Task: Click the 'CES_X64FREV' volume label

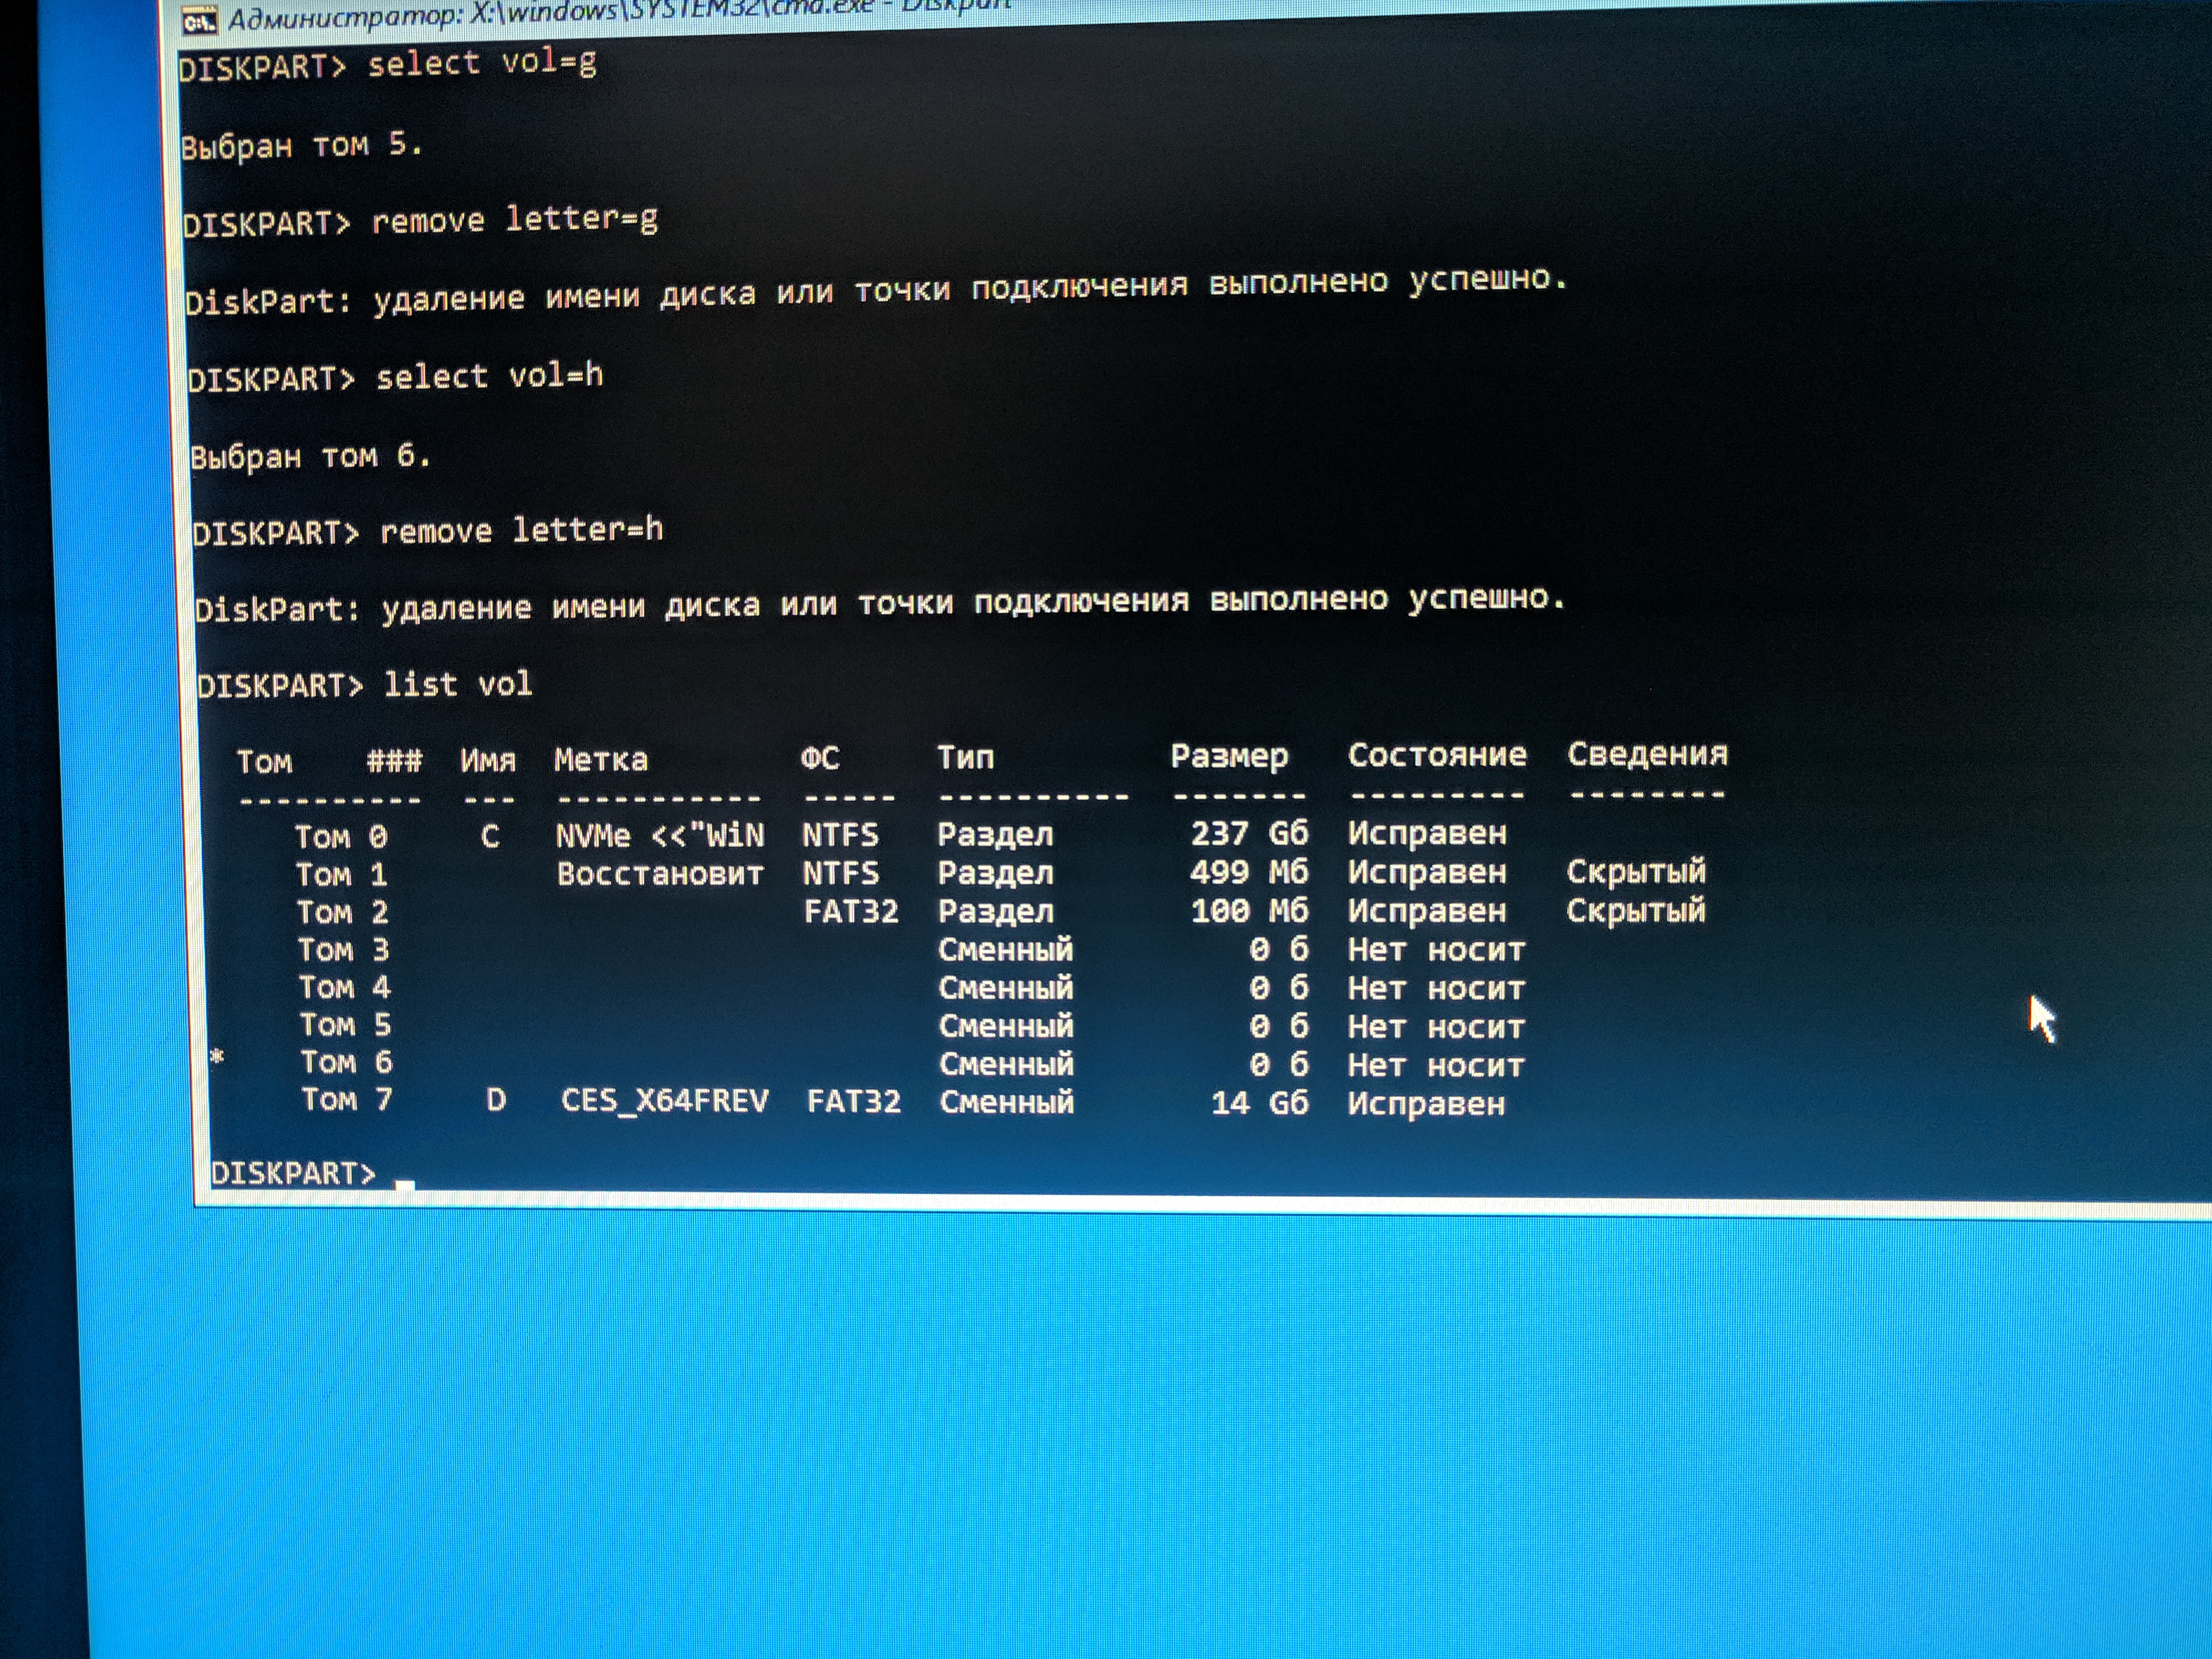Action: (665, 1101)
